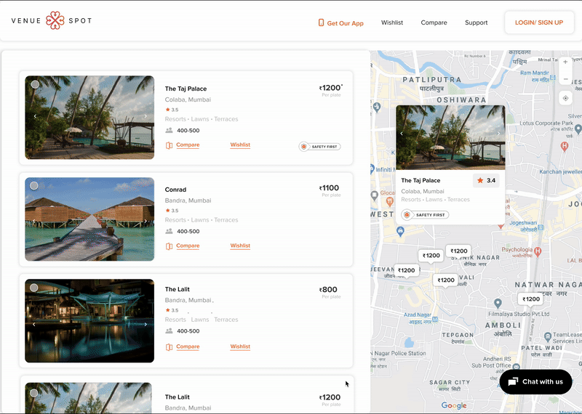Viewport: 582px width, 414px height.
Task: Click the compare icon in The Taj Palace card
Action: pos(169,145)
